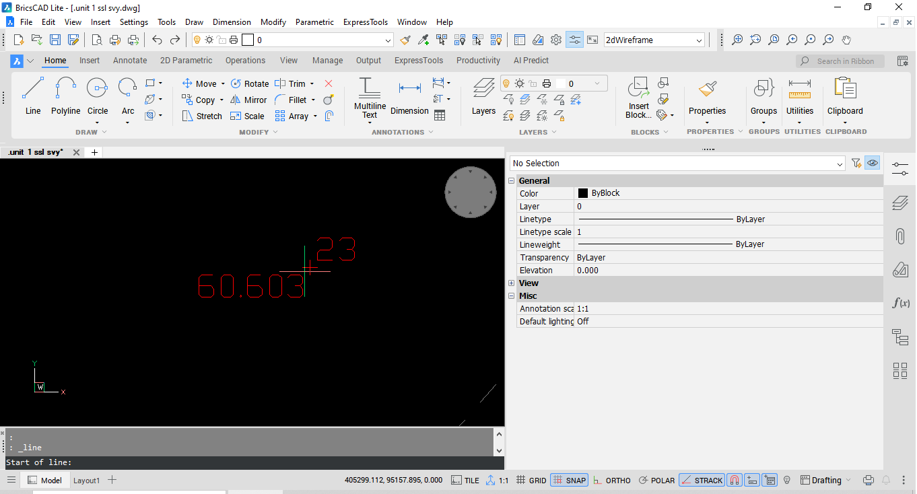Open the Parameters f(x) panel icon
The image size is (917, 494).
[x=900, y=303]
